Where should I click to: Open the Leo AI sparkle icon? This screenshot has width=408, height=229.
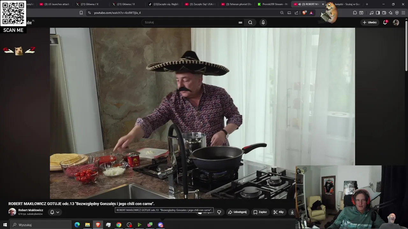(390, 13)
